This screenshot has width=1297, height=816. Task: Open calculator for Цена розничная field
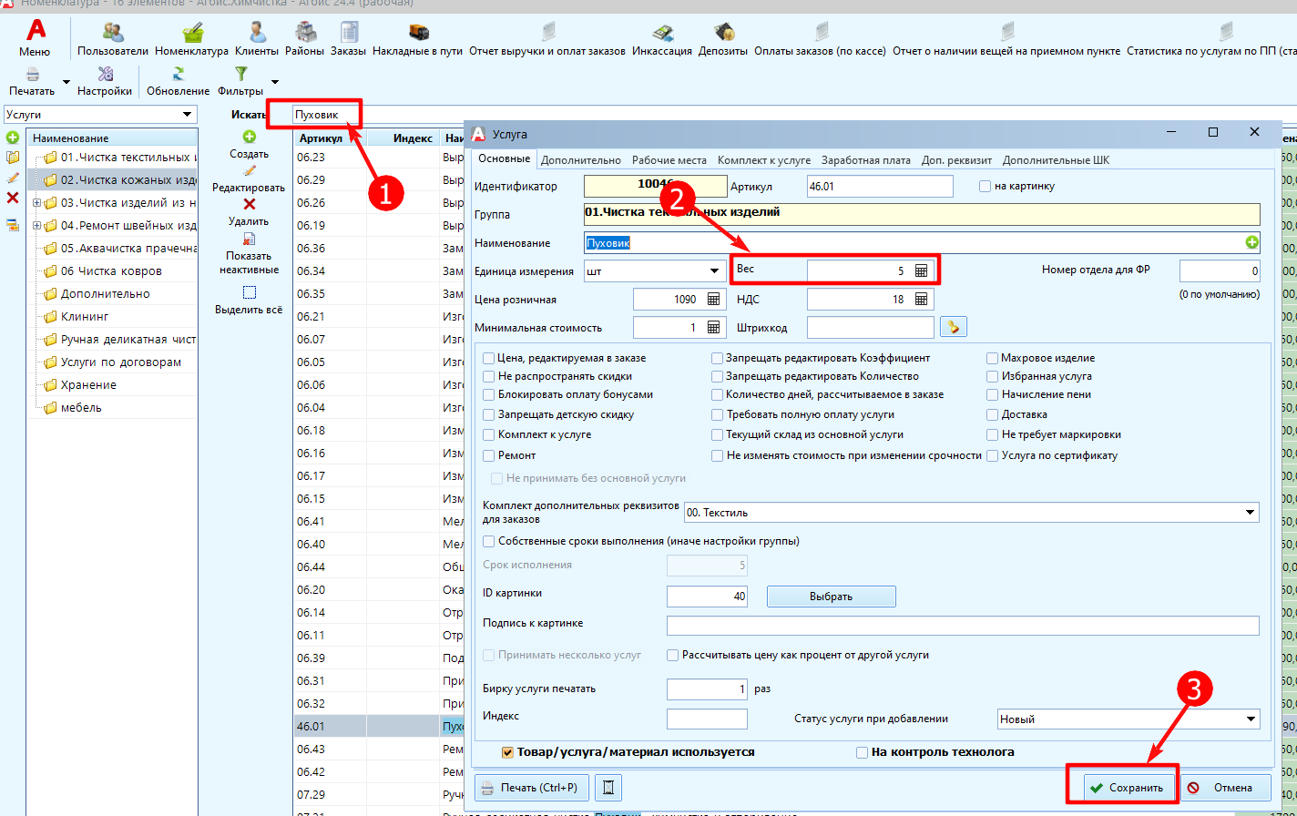(x=713, y=300)
